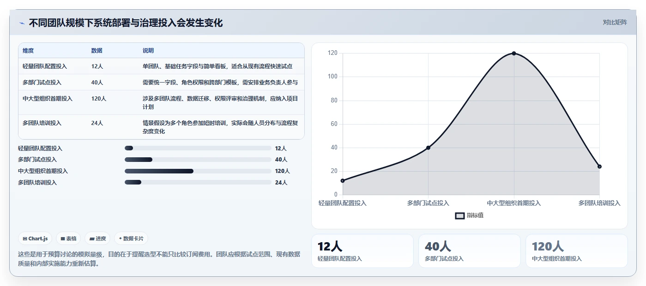Click the description starting with 涉及多团队流程

coord(220,102)
